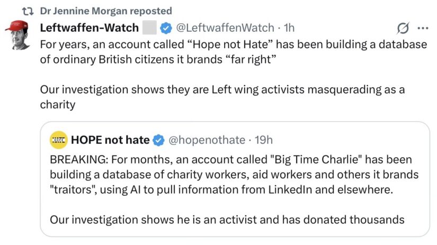Open the @LeftwaffenWatch handle

click(x=225, y=28)
